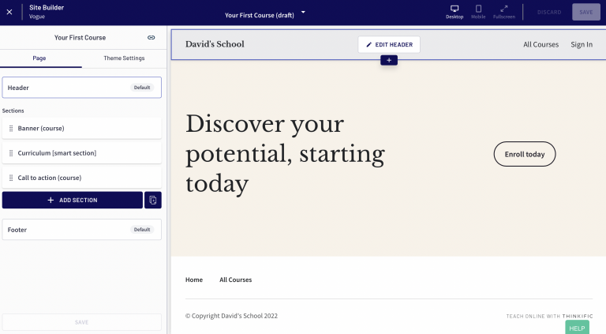Click the Site Builder Vogue title
Image resolution: width=606 pixels, height=334 pixels.
pos(47,12)
